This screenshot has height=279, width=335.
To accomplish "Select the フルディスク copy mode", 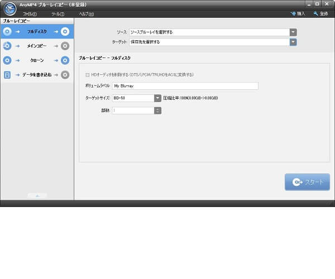I will (37, 32).
